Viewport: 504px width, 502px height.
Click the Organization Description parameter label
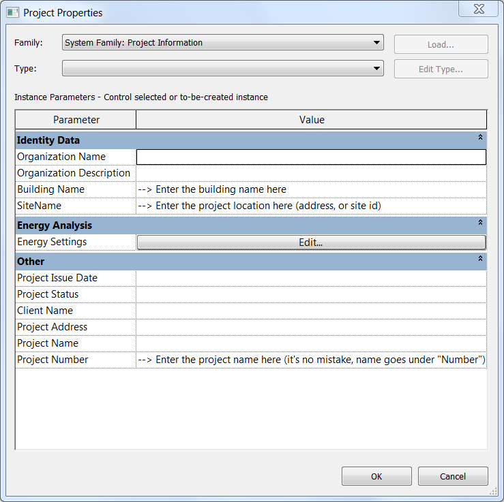pyautogui.click(x=74, y=173)
